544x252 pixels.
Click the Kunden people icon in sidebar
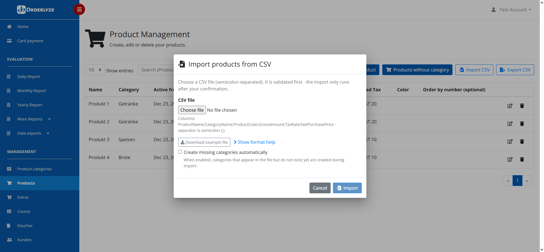(x=10, y=240)
